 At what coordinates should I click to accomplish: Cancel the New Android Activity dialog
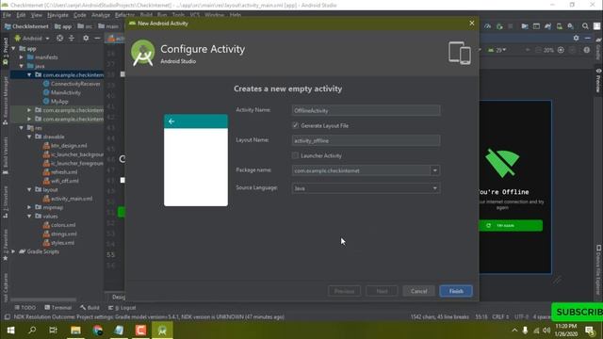click(x=418, y=291)
